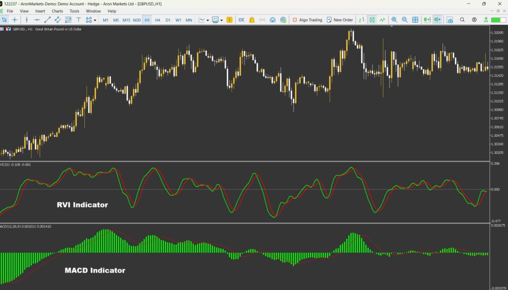Expand the chart templates dropdown
508x290 pixels.
pos(218,20)
